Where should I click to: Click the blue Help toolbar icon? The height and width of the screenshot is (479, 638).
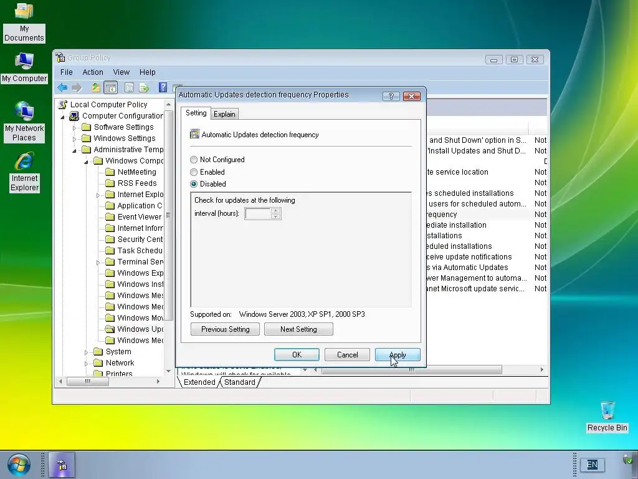pyautogui.click(x=163, y=87)
